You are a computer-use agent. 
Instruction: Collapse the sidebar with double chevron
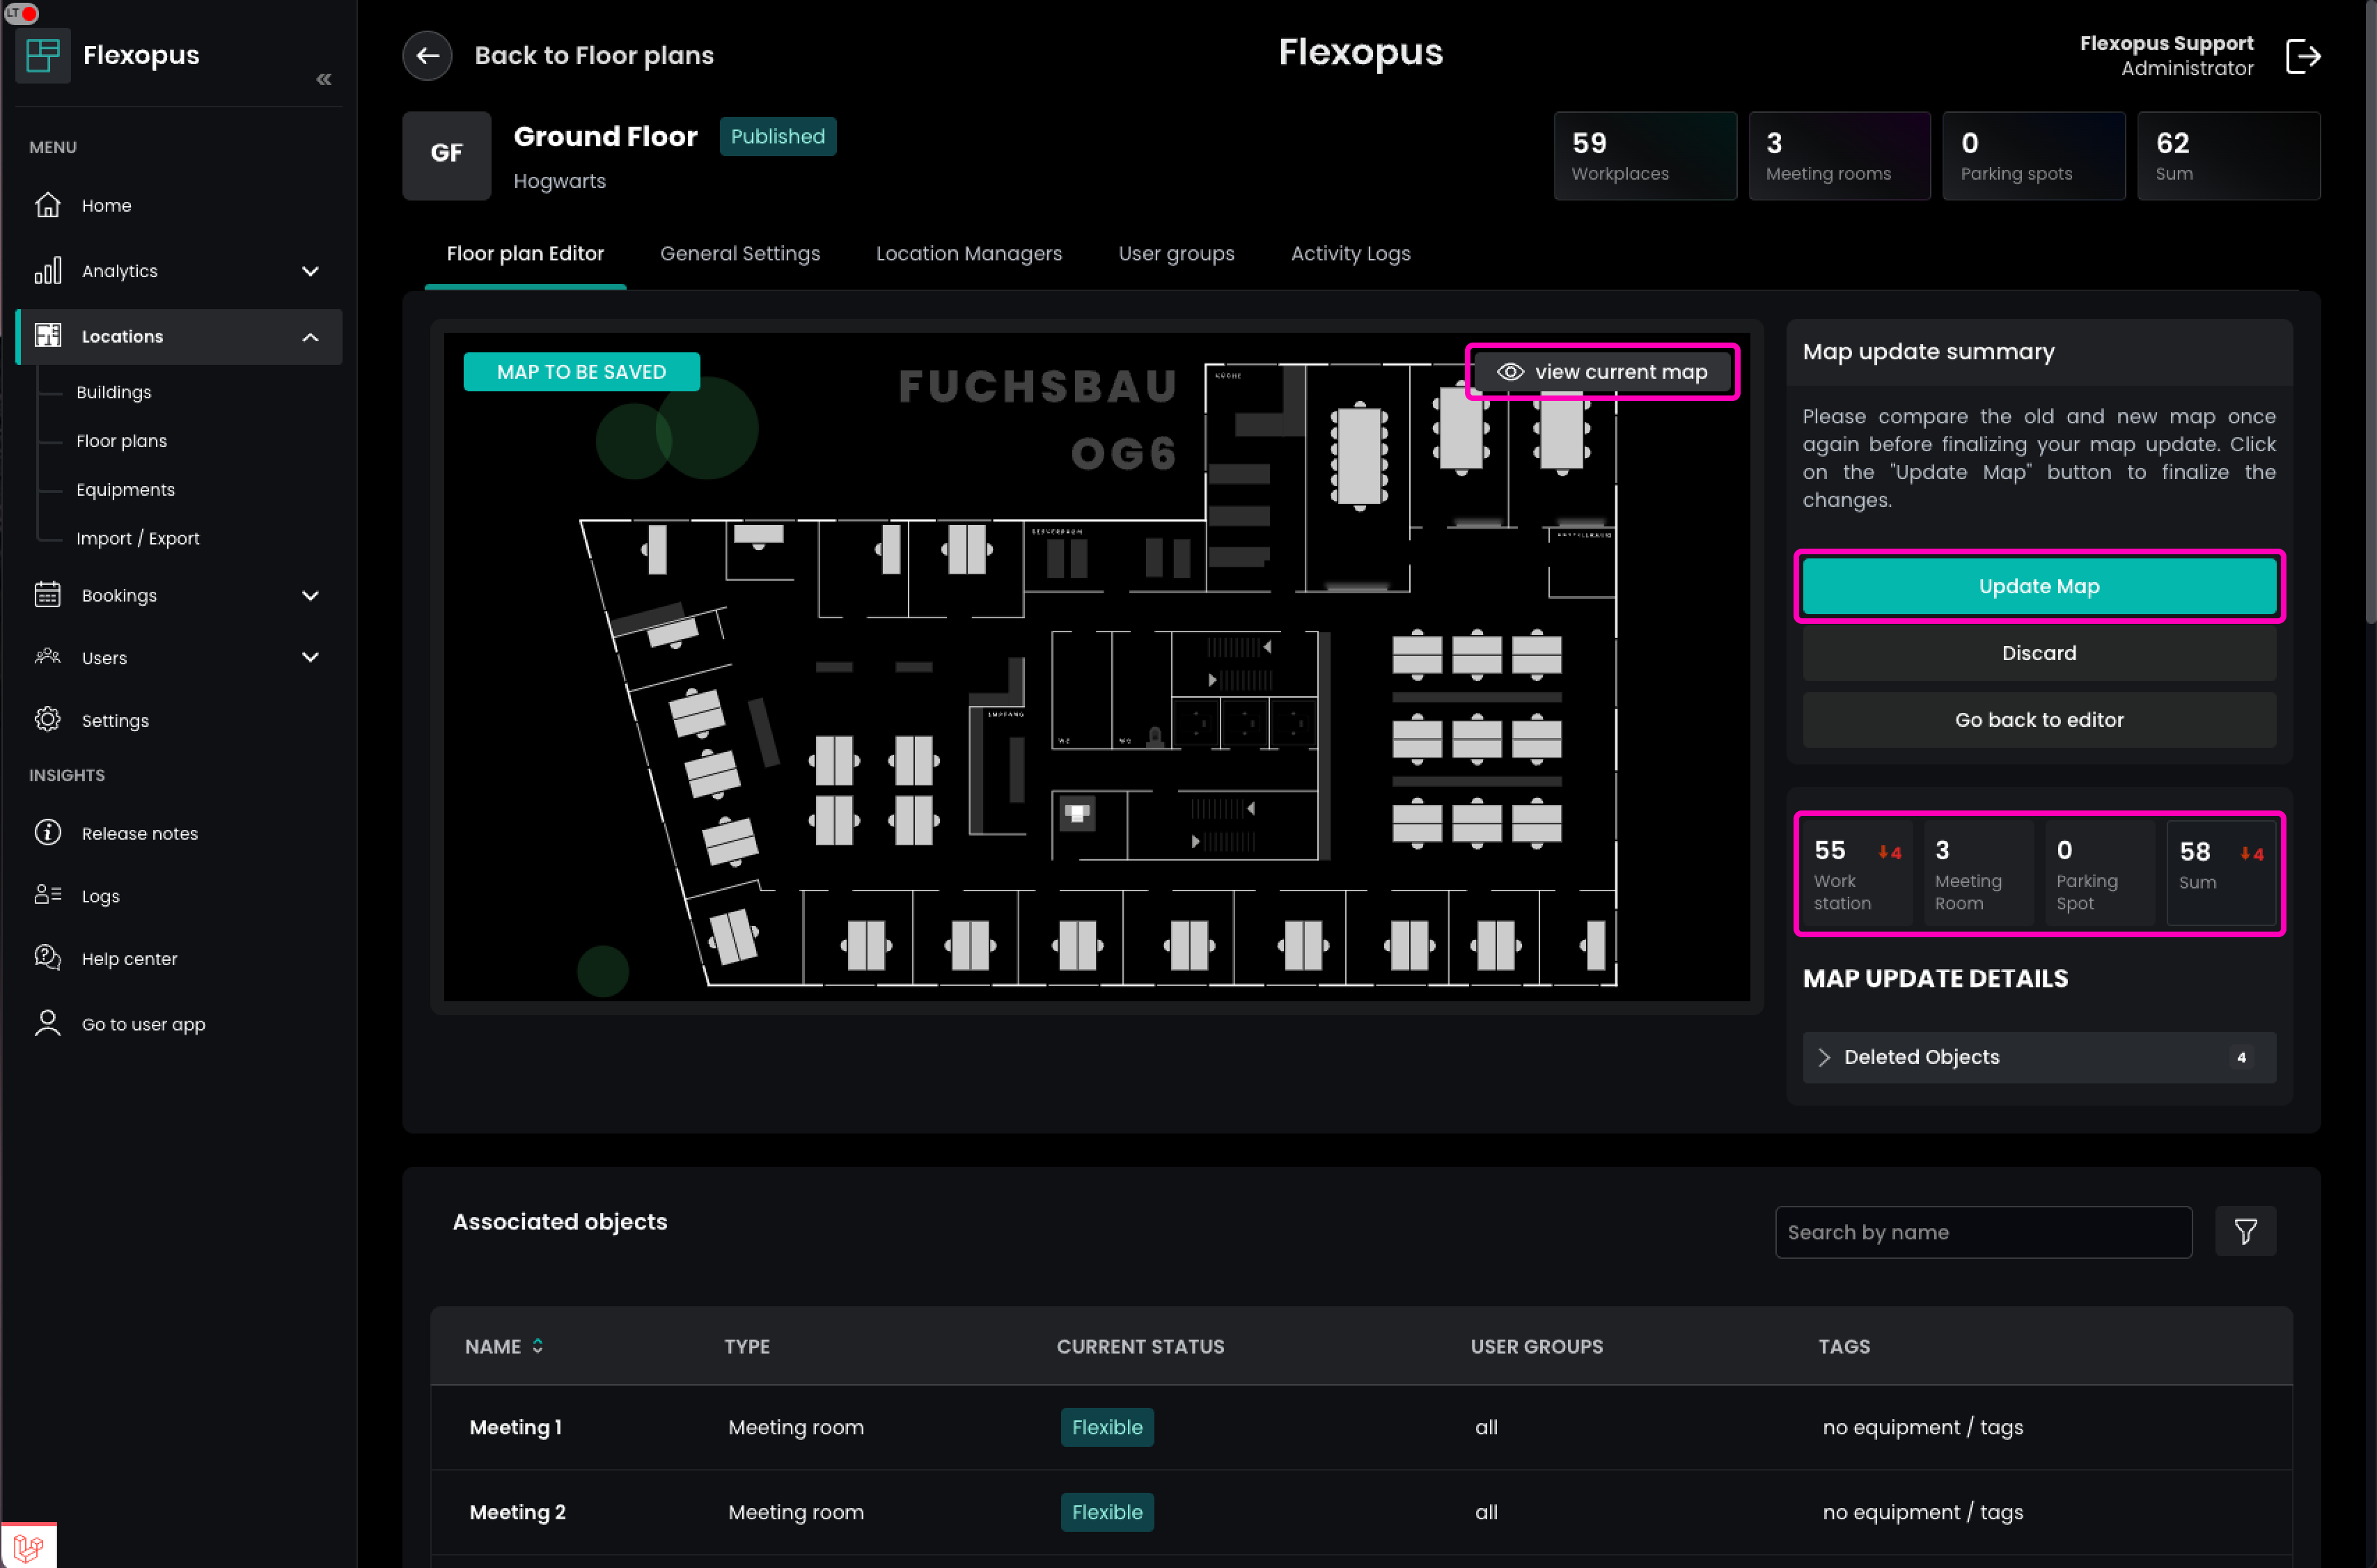click(323, 79)
